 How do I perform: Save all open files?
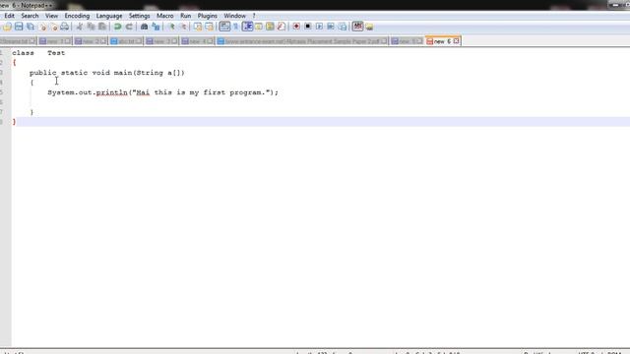tap(31, 27)
